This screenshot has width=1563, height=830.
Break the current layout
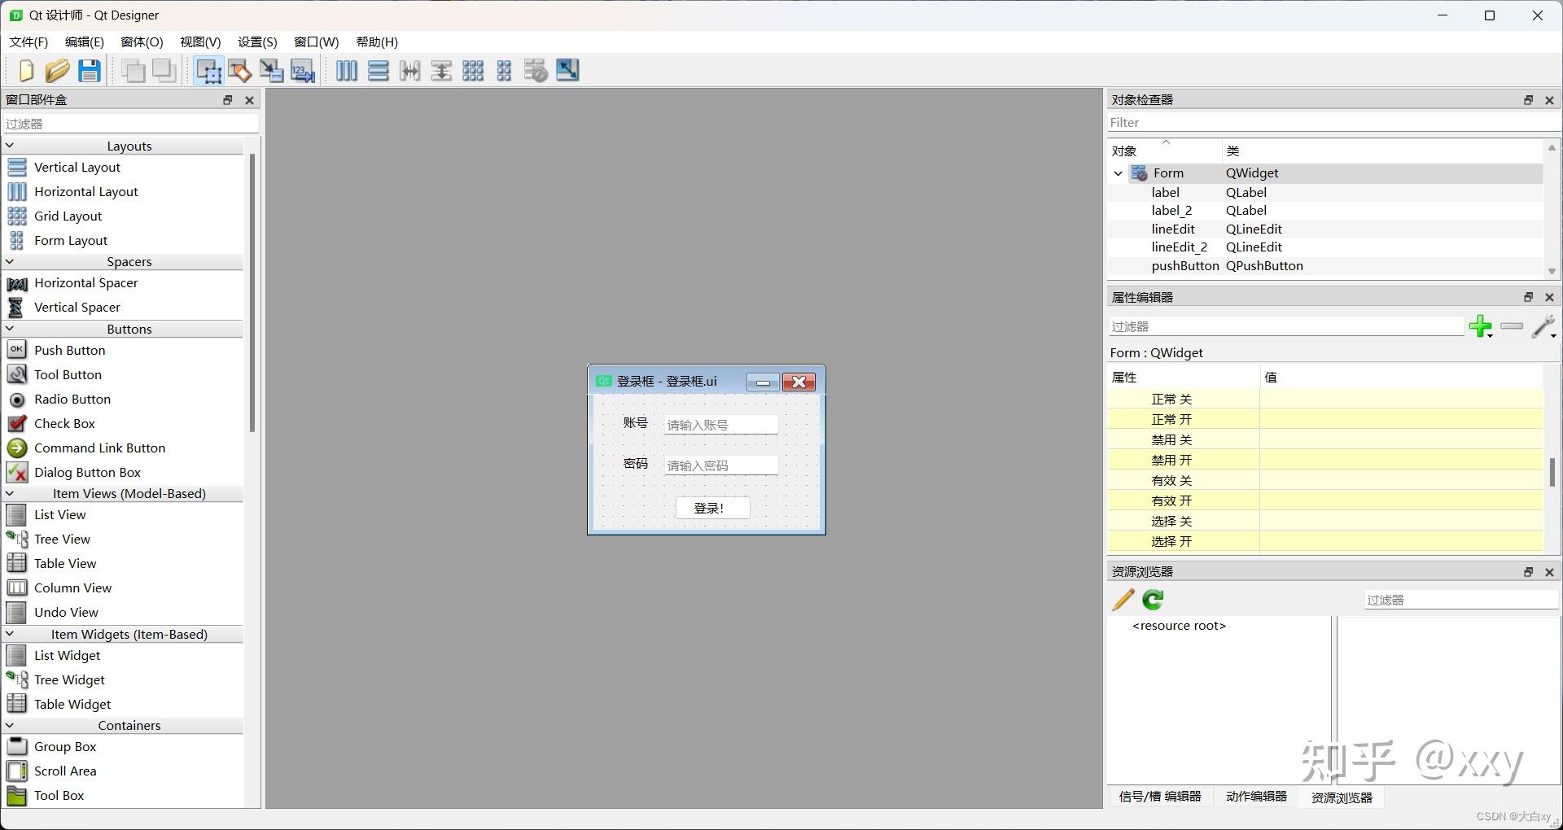click(x=535, y=71)
